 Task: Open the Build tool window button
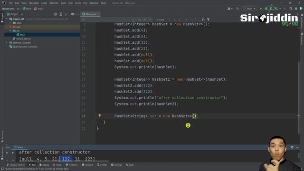click(x=130, y=165)
